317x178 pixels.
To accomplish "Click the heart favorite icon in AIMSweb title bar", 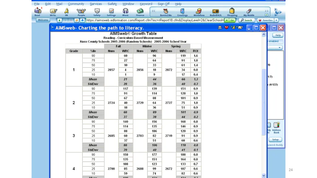I will pyautogui.click(x=226, y=28).
